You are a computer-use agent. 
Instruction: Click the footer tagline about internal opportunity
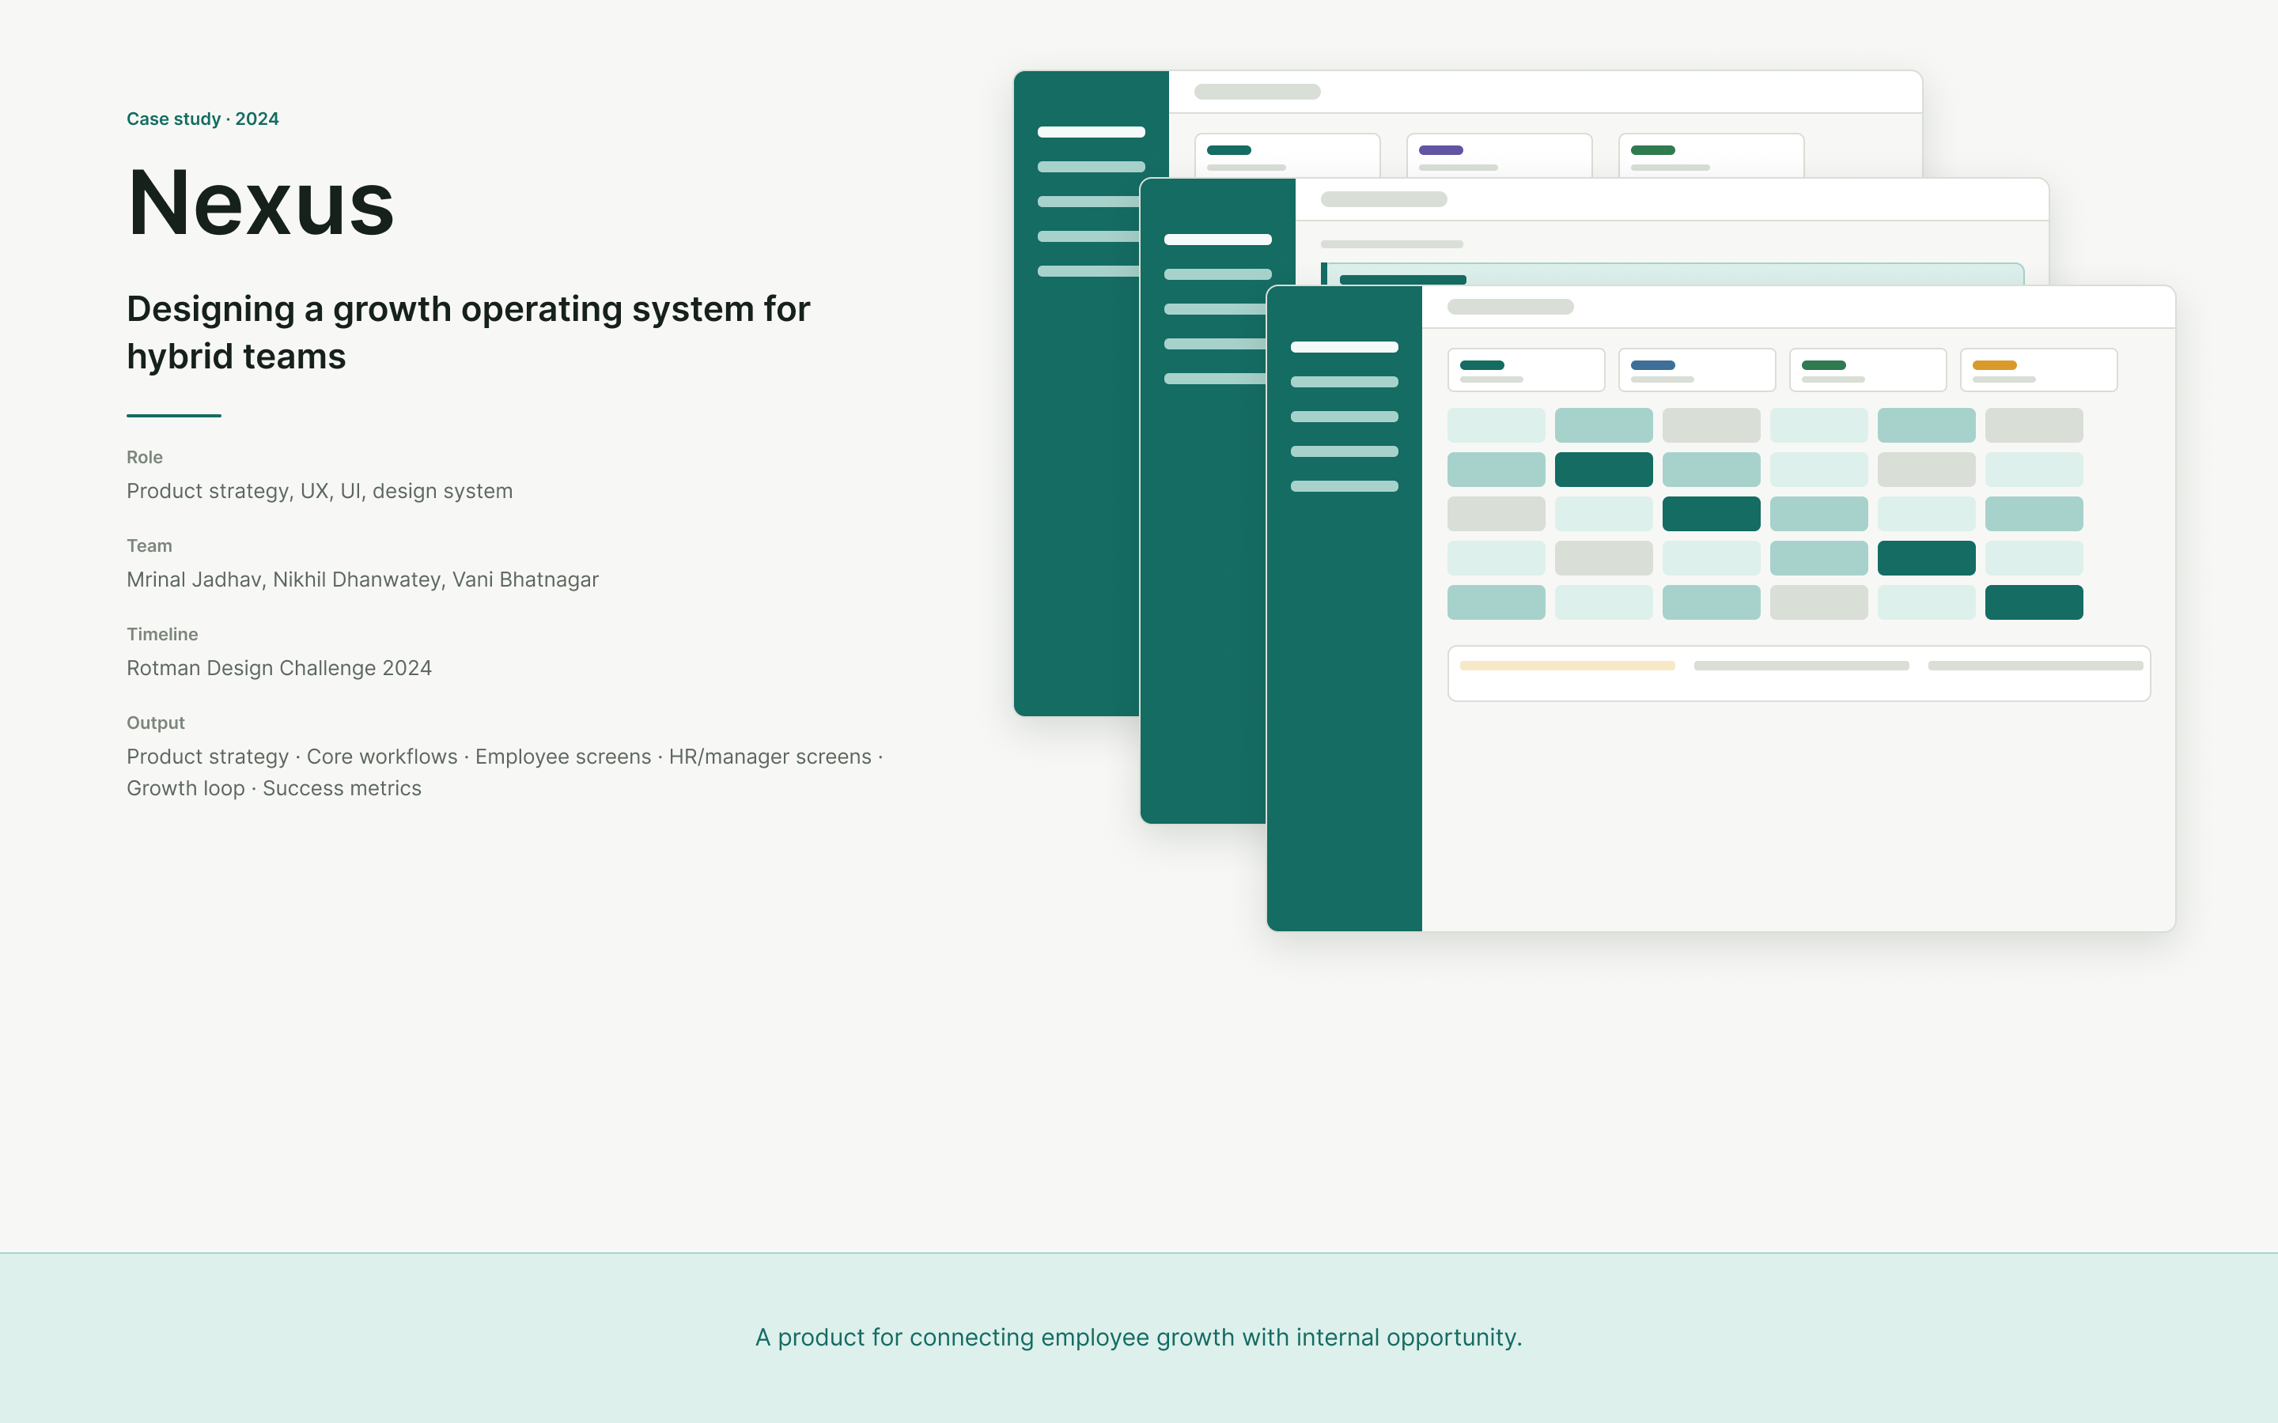[x=1138, y=1338]
